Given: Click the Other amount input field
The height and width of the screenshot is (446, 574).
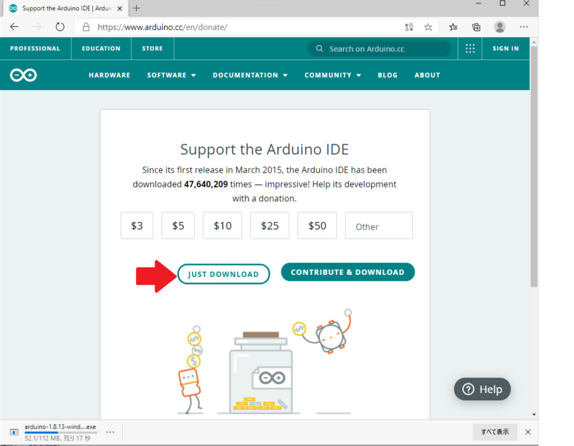Looking at the screenshot, I should tap(379, 225).
